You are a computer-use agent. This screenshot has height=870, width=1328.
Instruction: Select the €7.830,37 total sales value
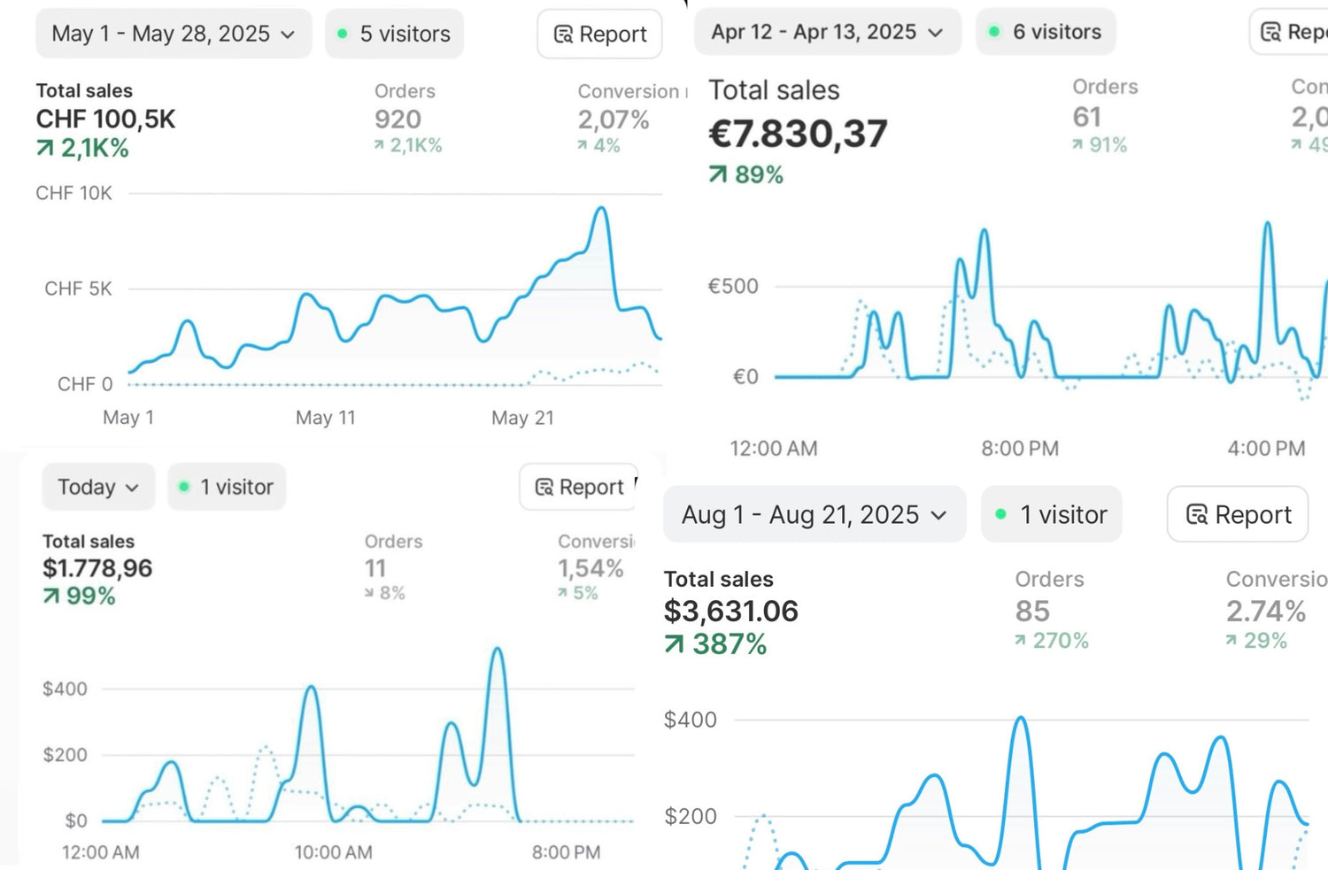click(x=798, y=134)
